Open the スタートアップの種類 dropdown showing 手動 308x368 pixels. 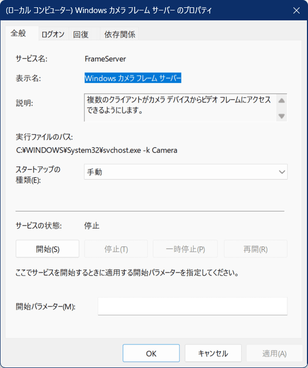coord(186,172)
